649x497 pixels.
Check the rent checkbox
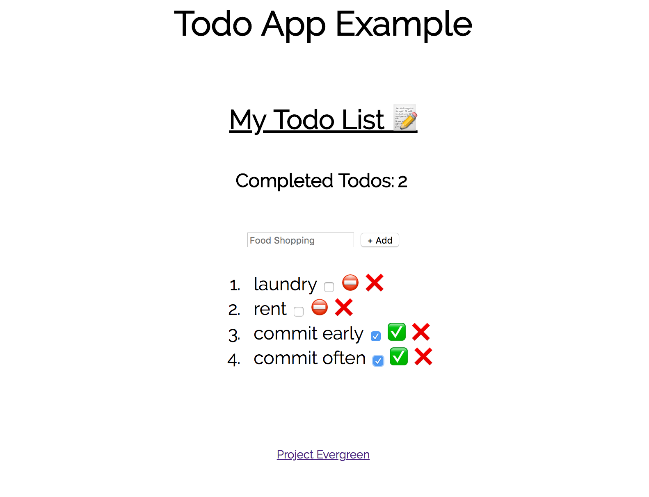point(299,312)
